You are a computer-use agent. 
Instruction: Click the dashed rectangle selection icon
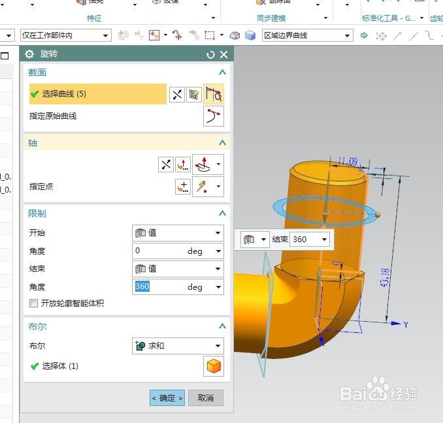click(210, 35)
